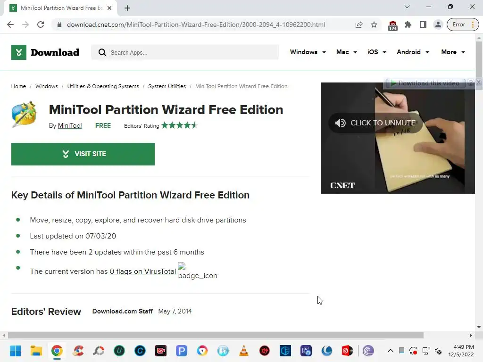Click the address bar URL
Image resolution: width=483 pixels, height=362 pixels.
click(196, 25)
